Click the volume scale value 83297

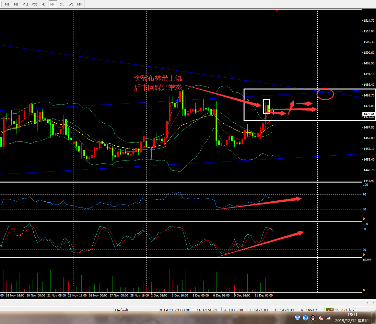point(367,260)
